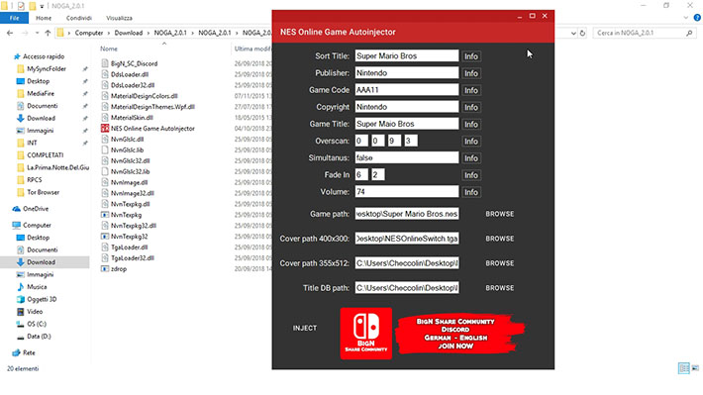
Task: Click Download in the address bar breadcrumb
Action: pos(129,33)
